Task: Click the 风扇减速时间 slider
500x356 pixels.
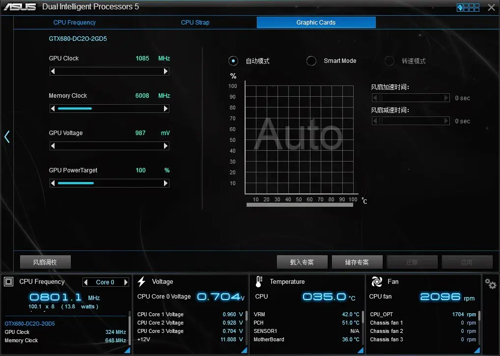Action: [411, 121]
